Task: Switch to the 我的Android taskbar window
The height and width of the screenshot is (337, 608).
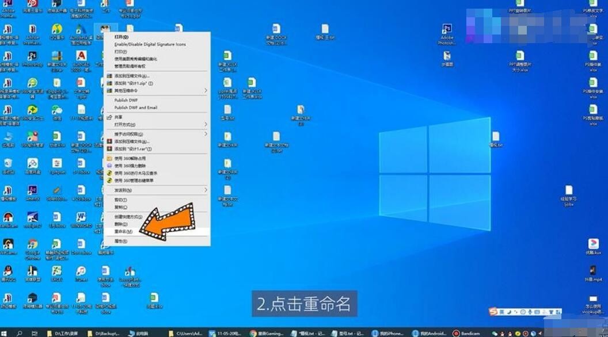Action: tap(429, 333)
